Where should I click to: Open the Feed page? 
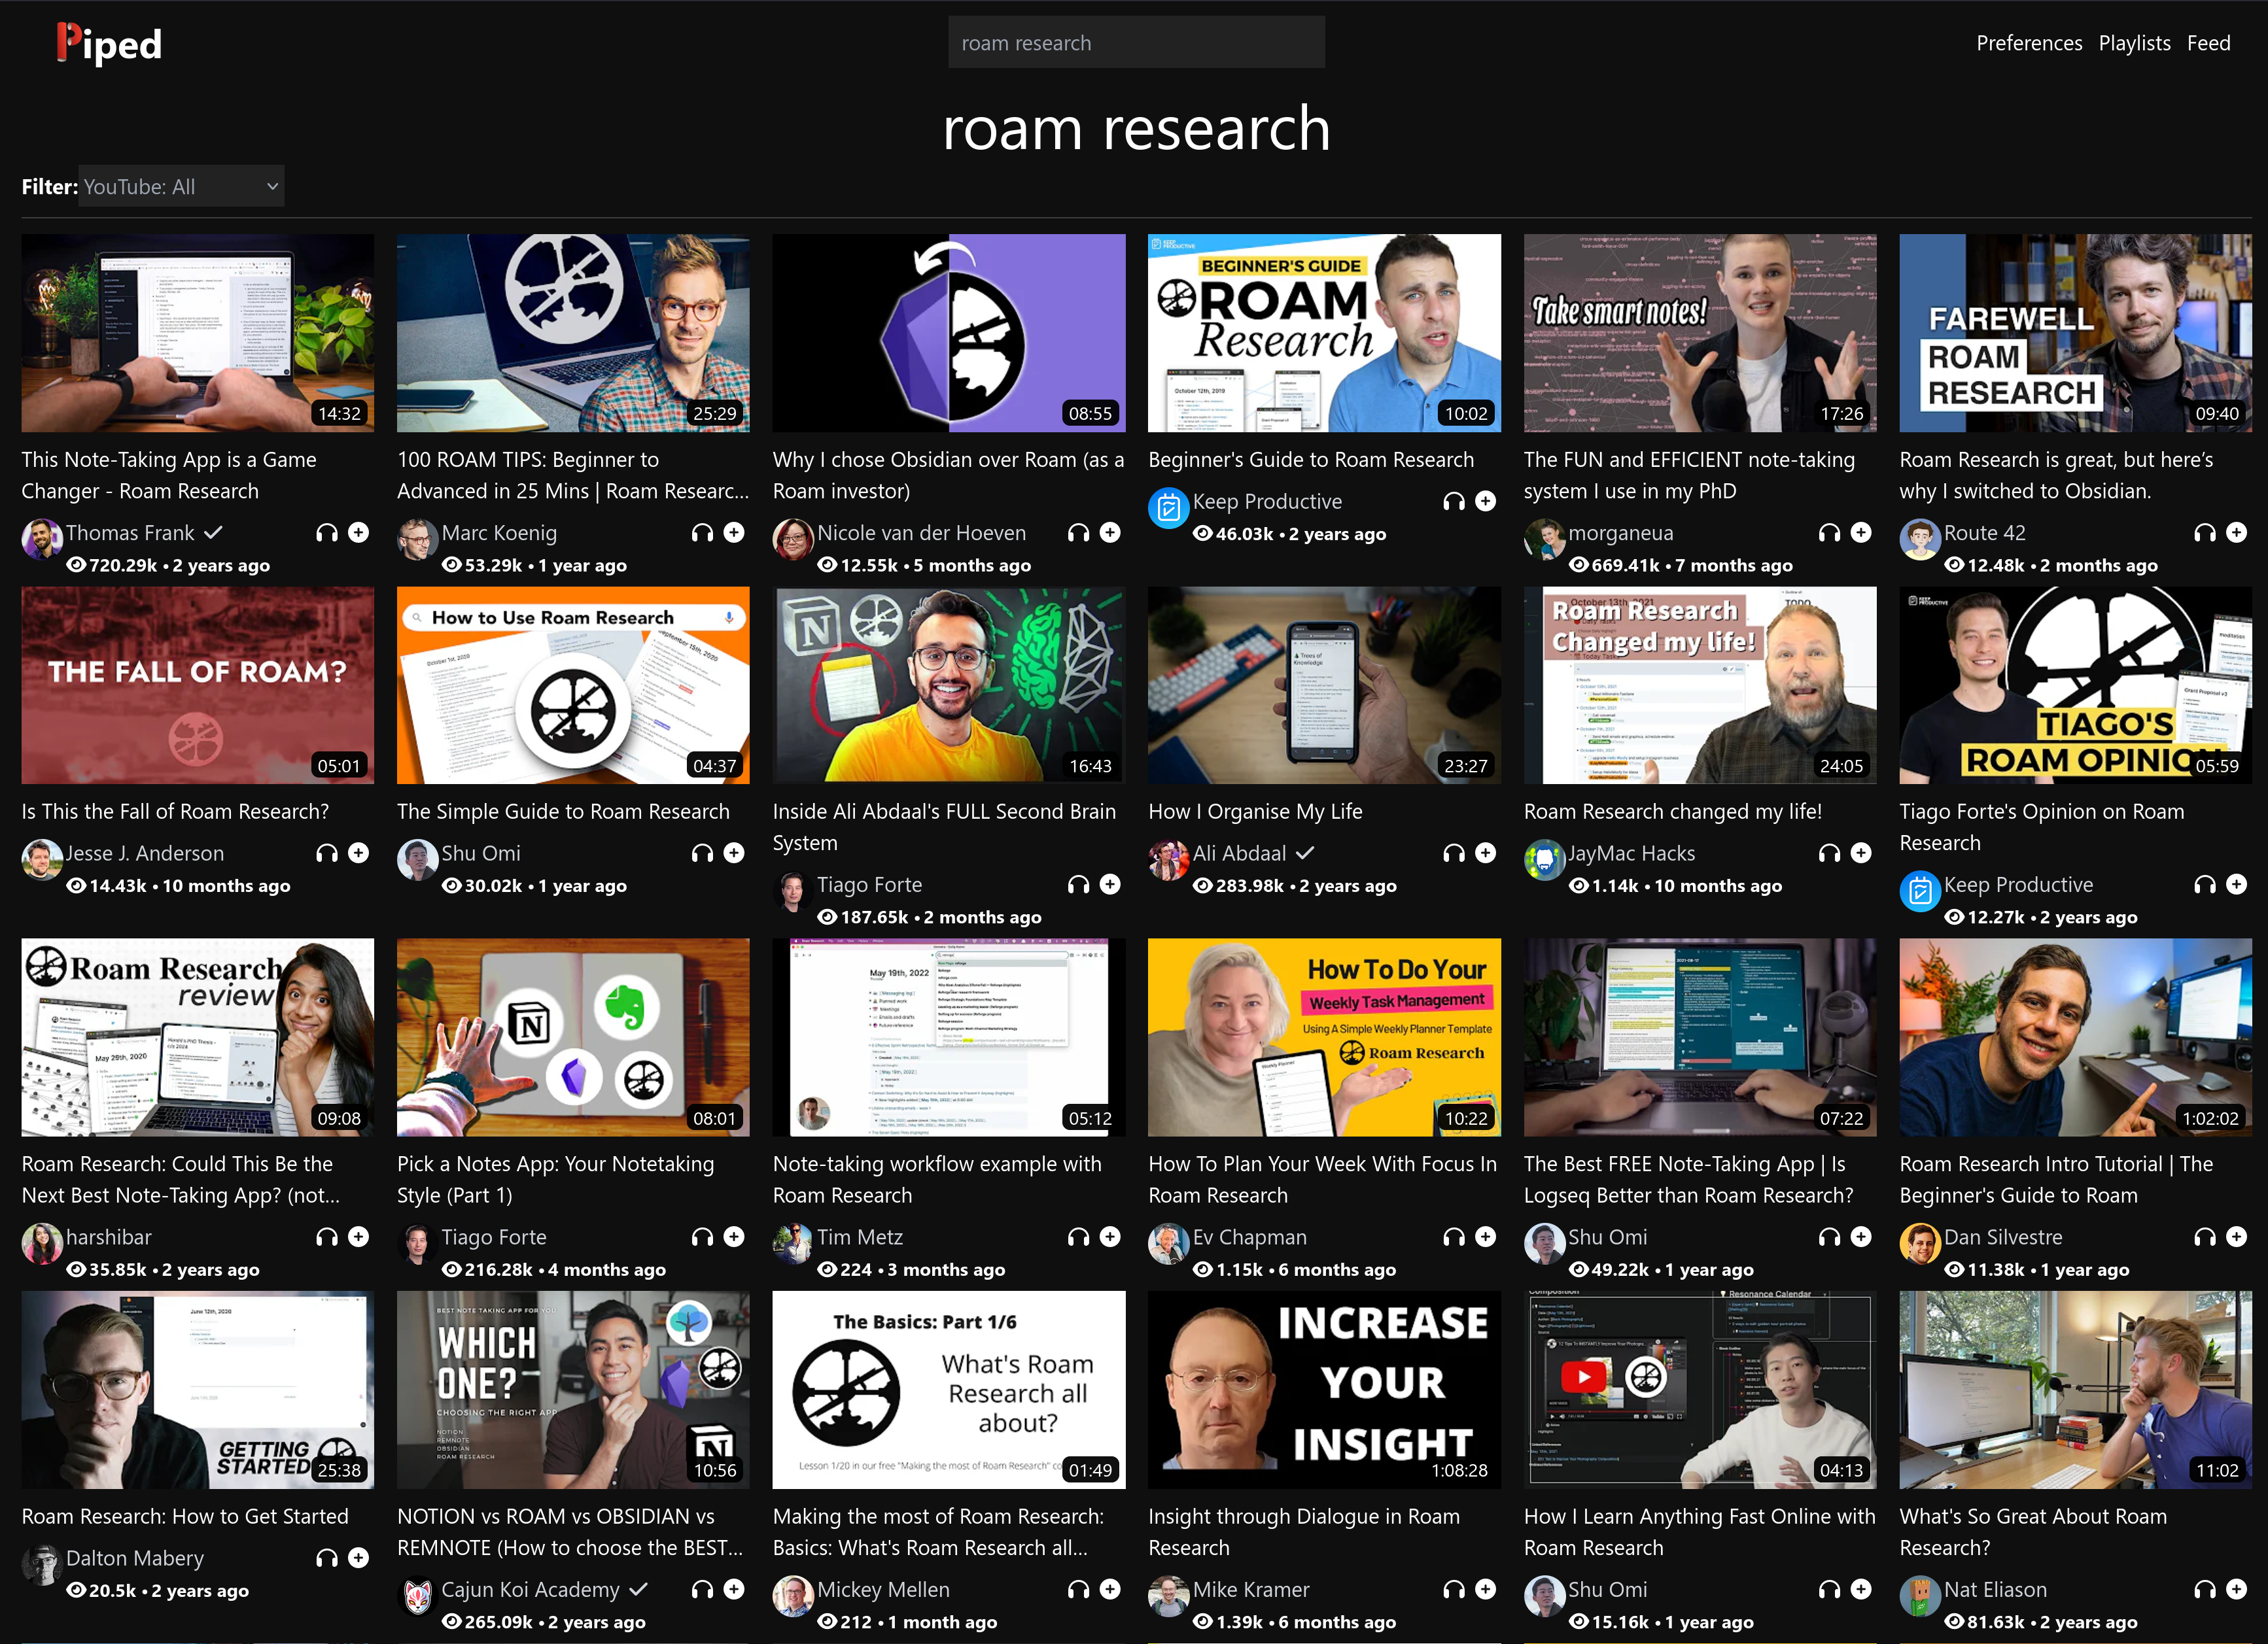2208,43
